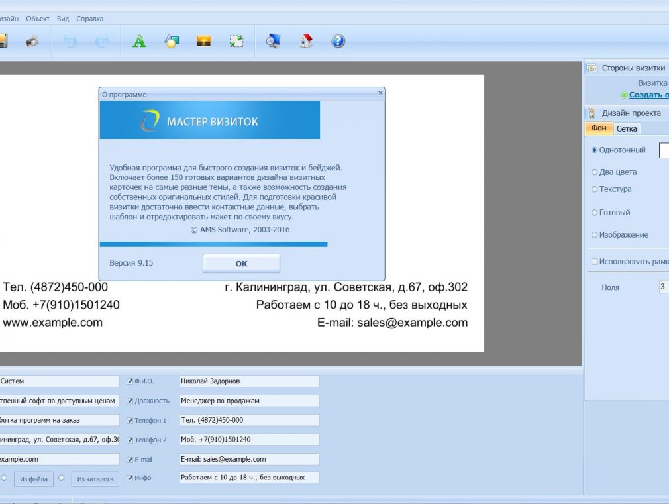
Task: Click the Николай Задорнов name field
Action: [249, 381]
